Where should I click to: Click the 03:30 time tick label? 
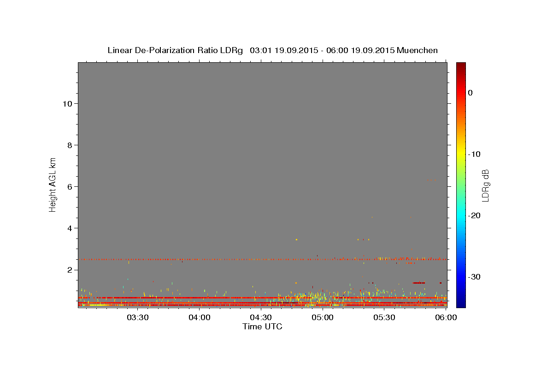(137, 318)
